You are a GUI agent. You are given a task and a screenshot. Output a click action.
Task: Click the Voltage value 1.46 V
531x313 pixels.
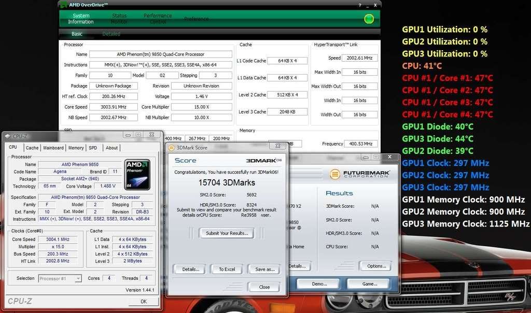pos(202,96)
